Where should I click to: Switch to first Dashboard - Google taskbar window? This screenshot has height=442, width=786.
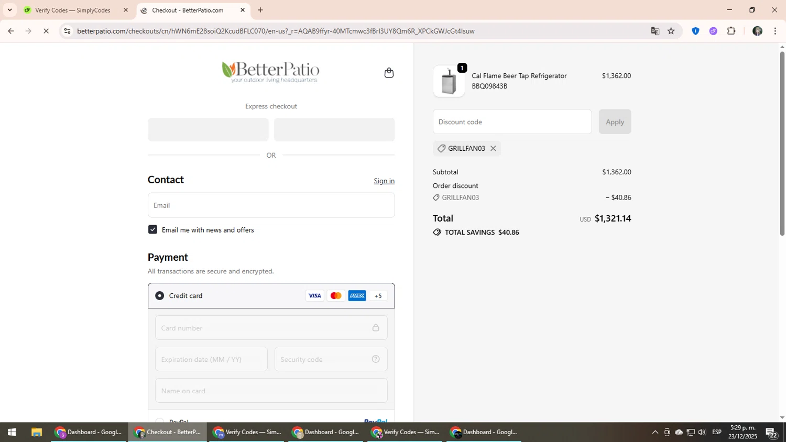tap(89, 432)
